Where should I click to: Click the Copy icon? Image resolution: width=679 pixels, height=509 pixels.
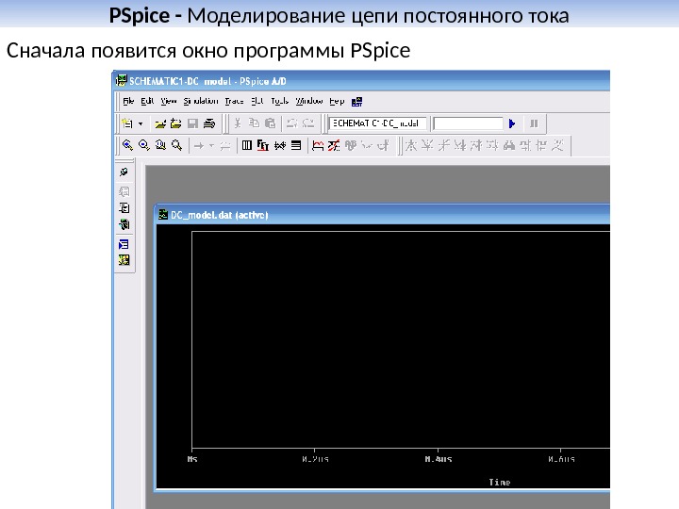(254, 123)
